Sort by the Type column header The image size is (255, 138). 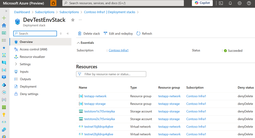click(x=133, y=87)
